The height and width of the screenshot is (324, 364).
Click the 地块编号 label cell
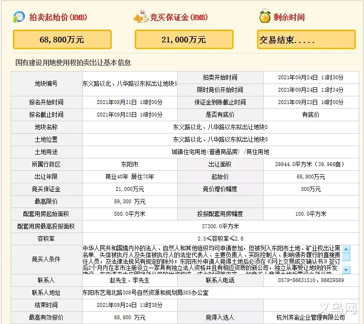pos(46,84)
